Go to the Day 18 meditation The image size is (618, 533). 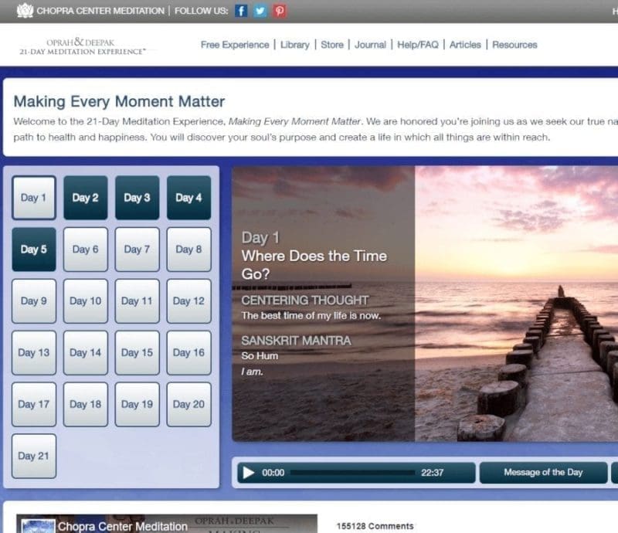(x=86, y=404)
